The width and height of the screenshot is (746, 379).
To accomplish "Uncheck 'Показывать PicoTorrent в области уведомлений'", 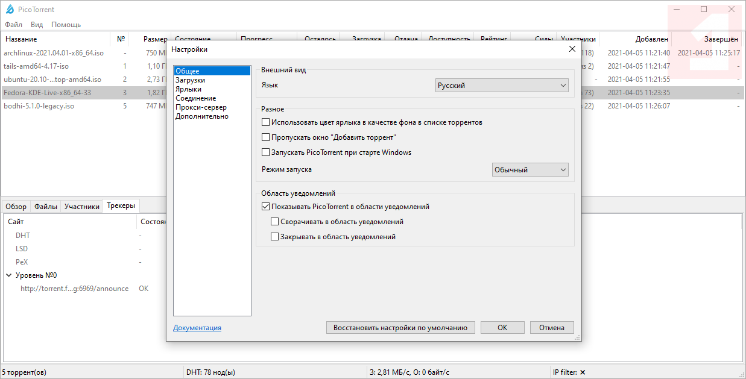I will (266, 206).
